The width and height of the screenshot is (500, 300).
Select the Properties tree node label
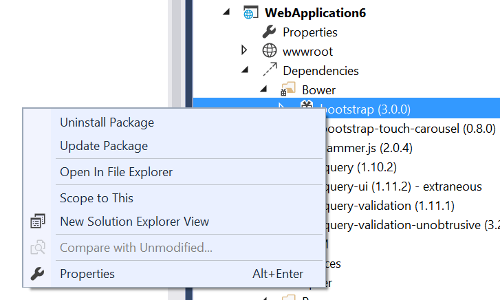(x=310, y=32)
